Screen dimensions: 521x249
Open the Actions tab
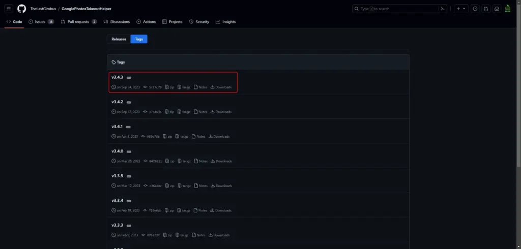pyautogui.click(x=146, y=21)
